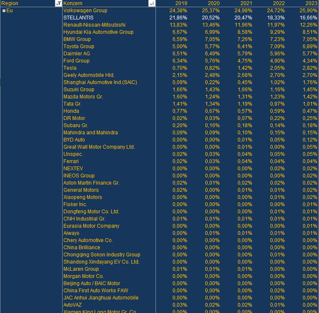The width and height of the screenshot is (319, 313).
Task: Select Eurasia Motor Company cell
Action: pos(91,226)
